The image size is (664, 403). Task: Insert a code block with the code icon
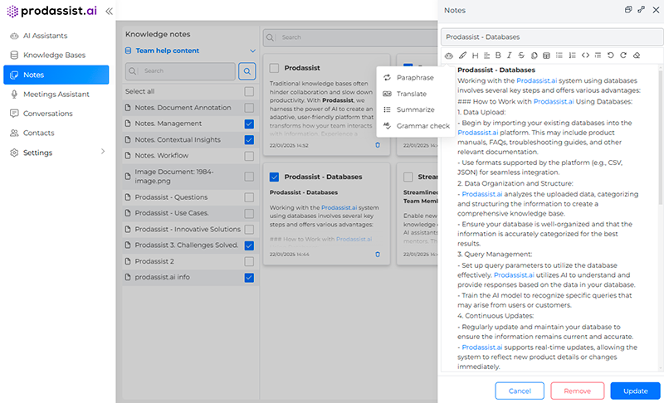coord(585,56)
